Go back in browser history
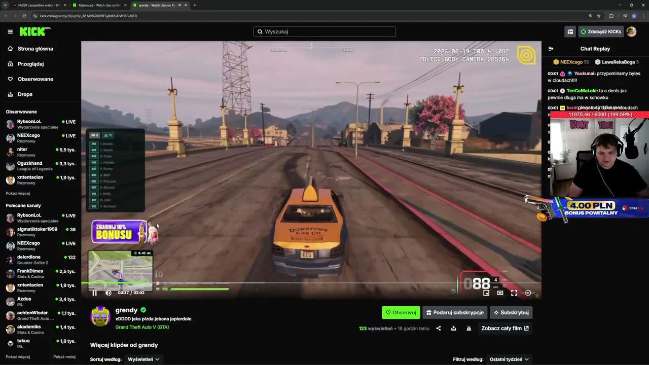 click(6, 16)
